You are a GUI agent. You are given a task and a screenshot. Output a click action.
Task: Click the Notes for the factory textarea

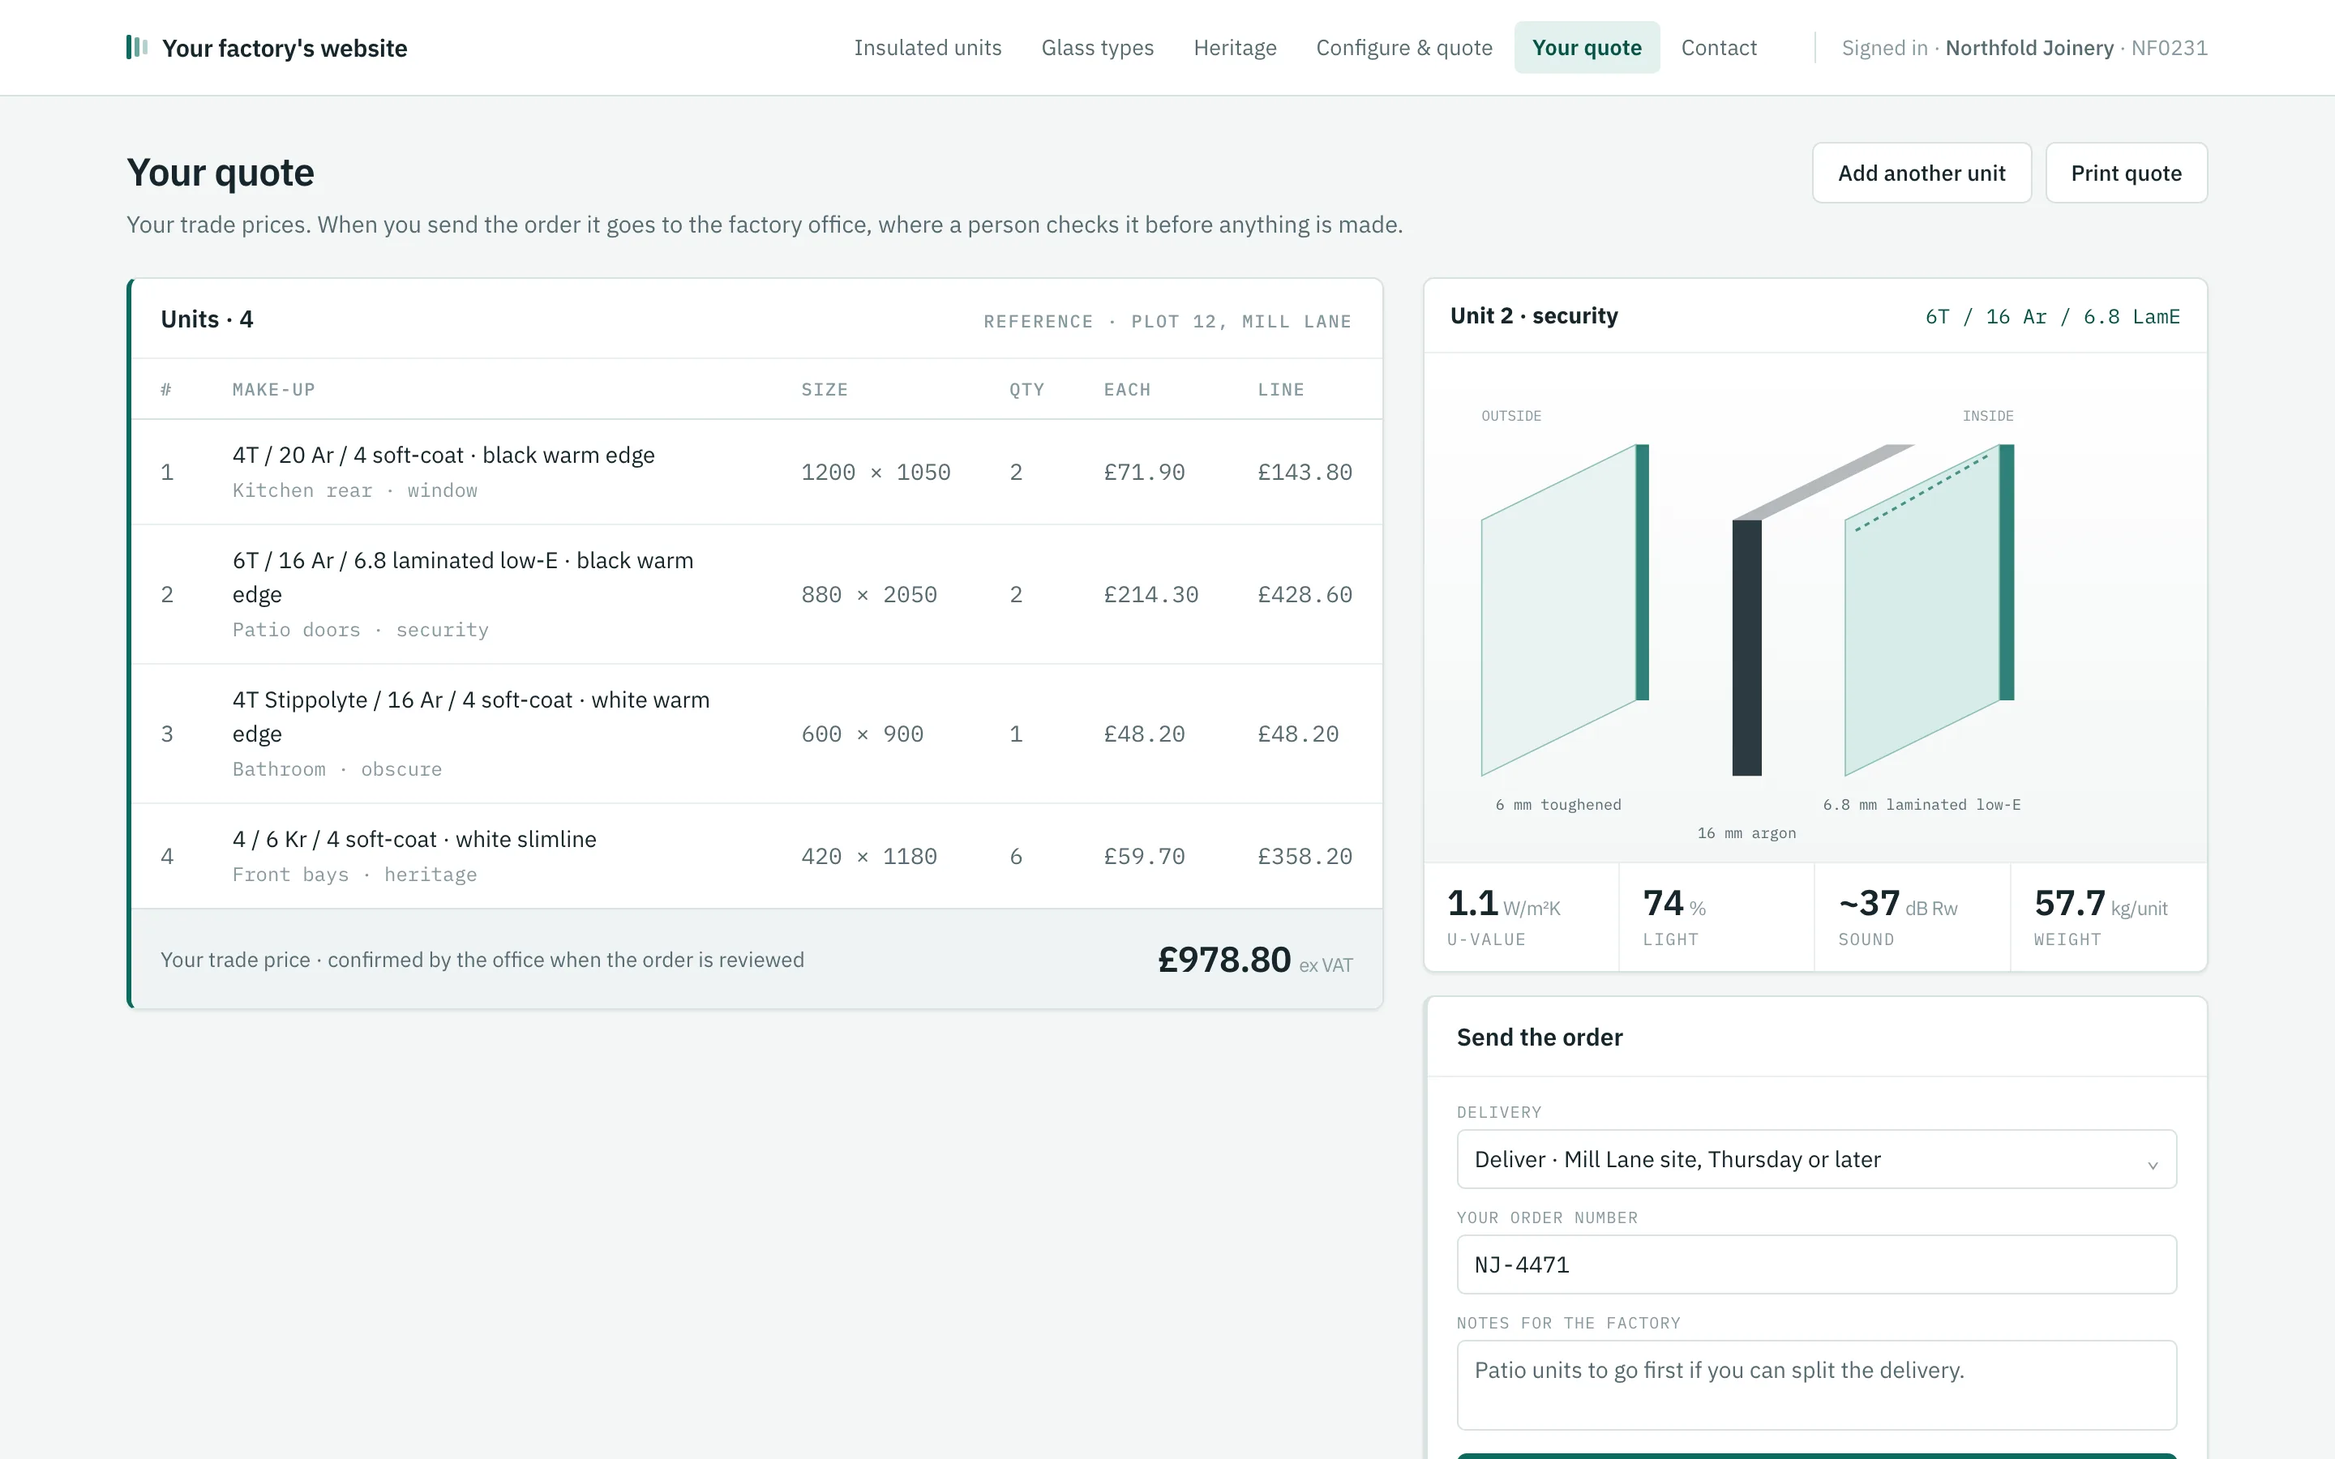(x=1816, y=1384)
